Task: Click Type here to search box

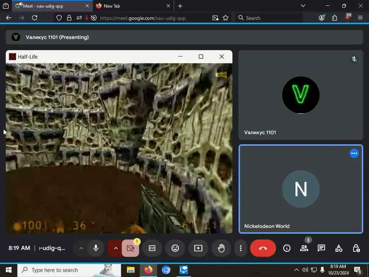Action: tap(69, 270)
